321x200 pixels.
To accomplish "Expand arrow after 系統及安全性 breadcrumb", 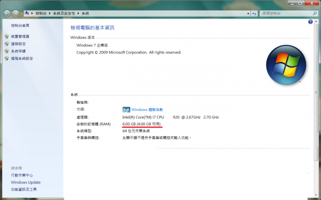I will (x=78, y=13).
